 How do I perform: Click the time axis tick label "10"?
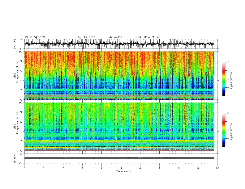tap(217, 168)
